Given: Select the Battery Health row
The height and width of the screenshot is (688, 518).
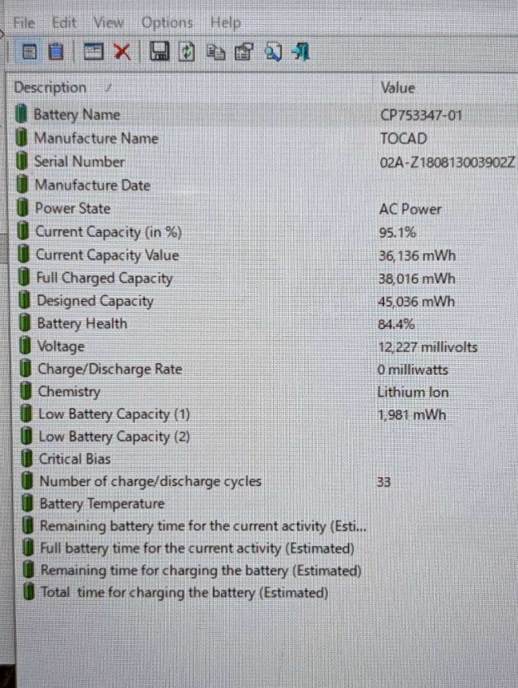Looking at the screenshot, I should (82, 324).
